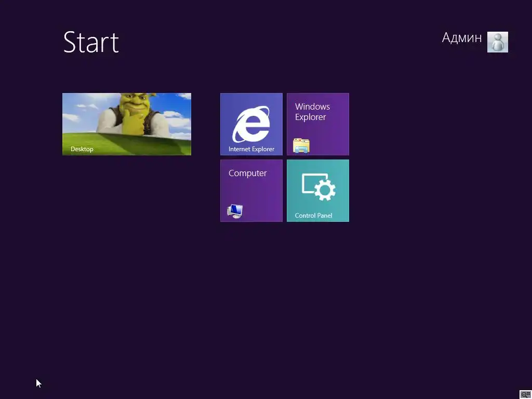Open the Desktop tile with Shrek wallpaper
Screen dimensions: 532x399
point(127,124)
